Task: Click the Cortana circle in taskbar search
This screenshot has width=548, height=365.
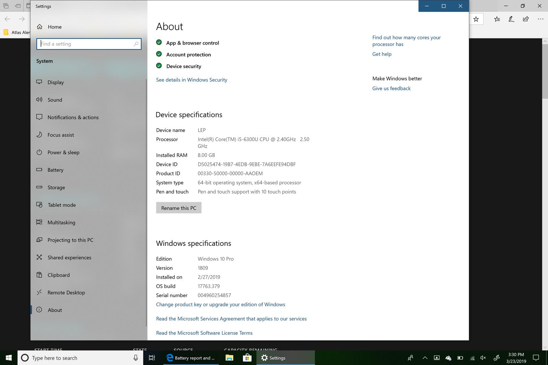Action: point(25,358)
